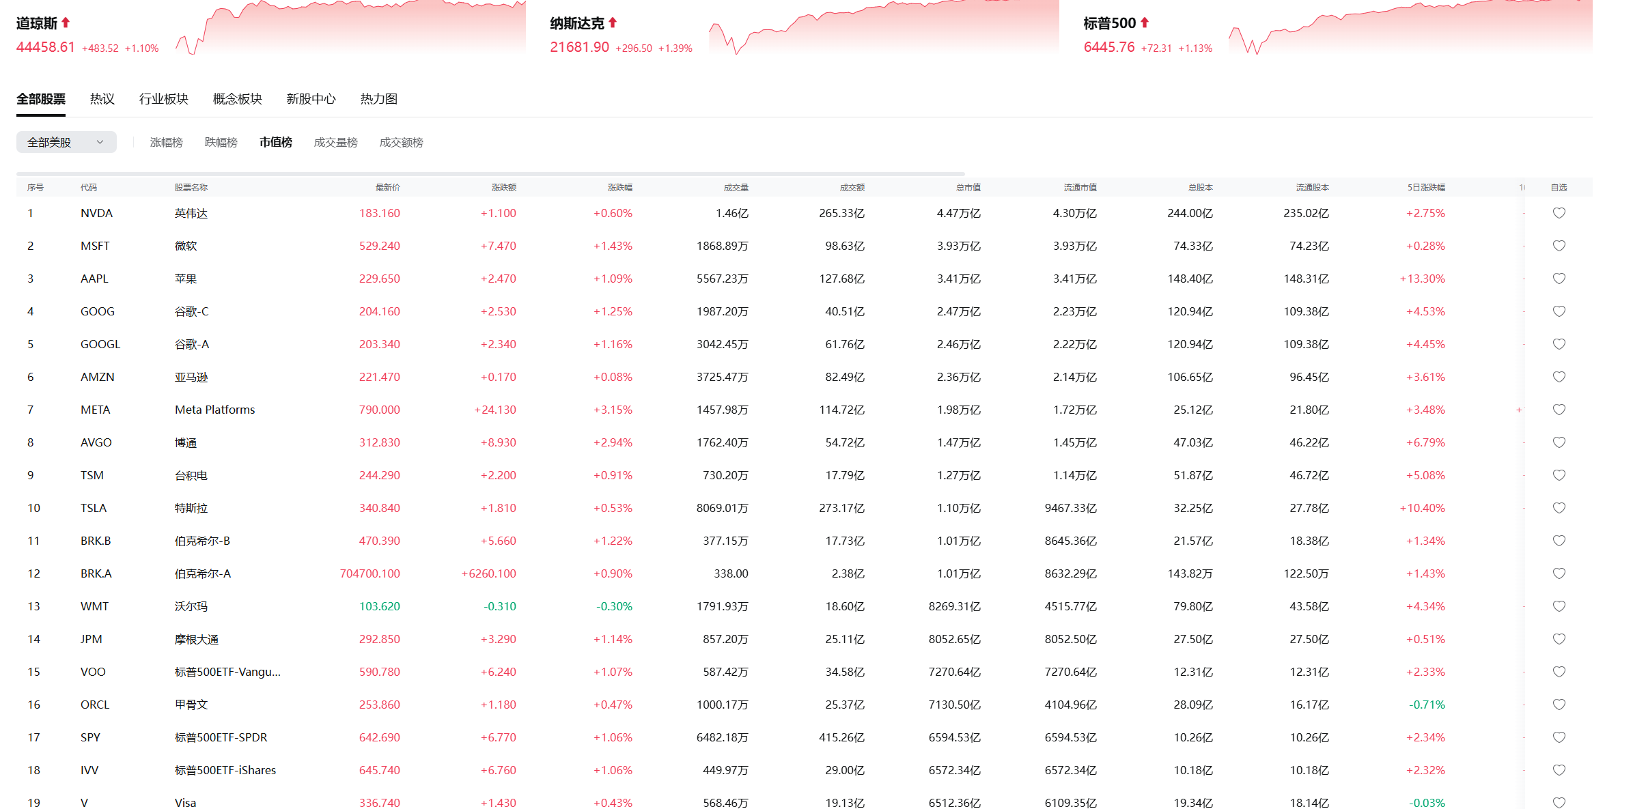Click heart icon in JPM row
1633x809 pixels.
[x=1559, y=639]
